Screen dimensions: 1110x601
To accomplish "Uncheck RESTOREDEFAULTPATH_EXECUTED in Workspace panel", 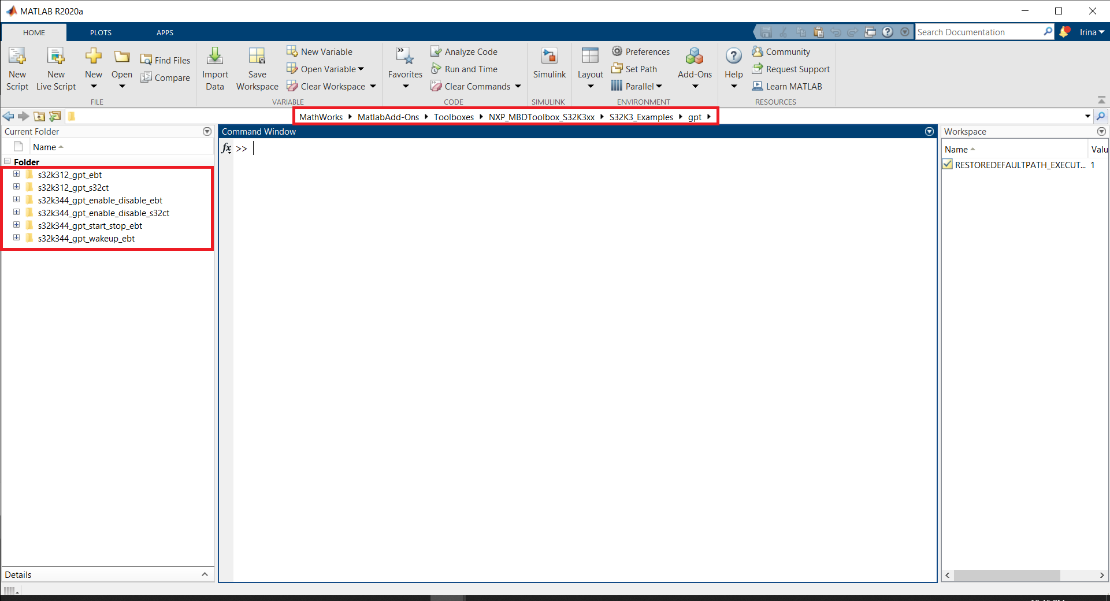I will pyautogui.click(x=947, y=165).
